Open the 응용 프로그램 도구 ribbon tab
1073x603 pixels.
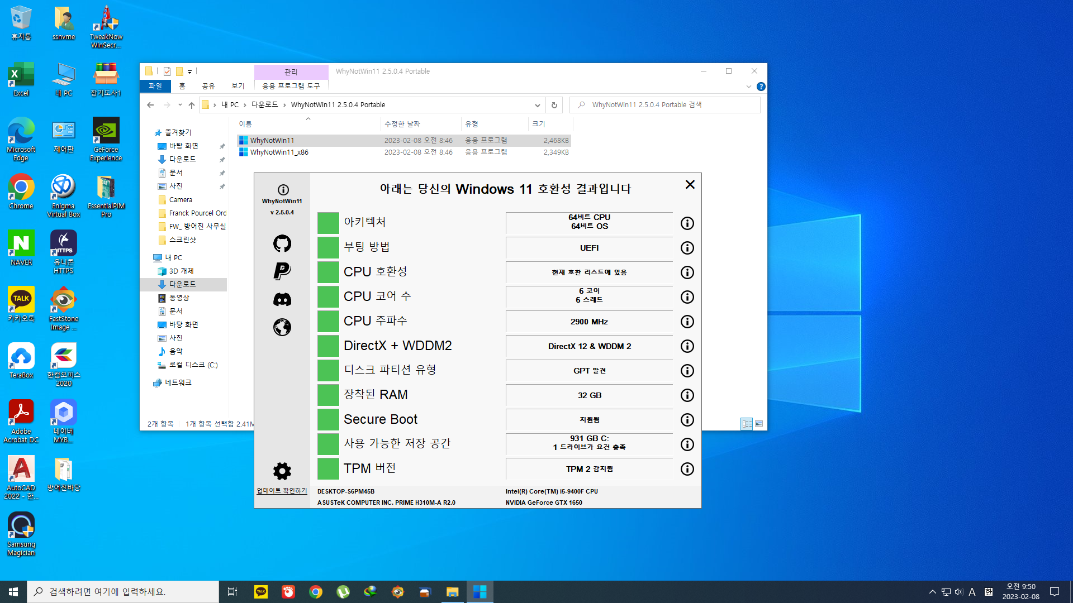(291, 86)
